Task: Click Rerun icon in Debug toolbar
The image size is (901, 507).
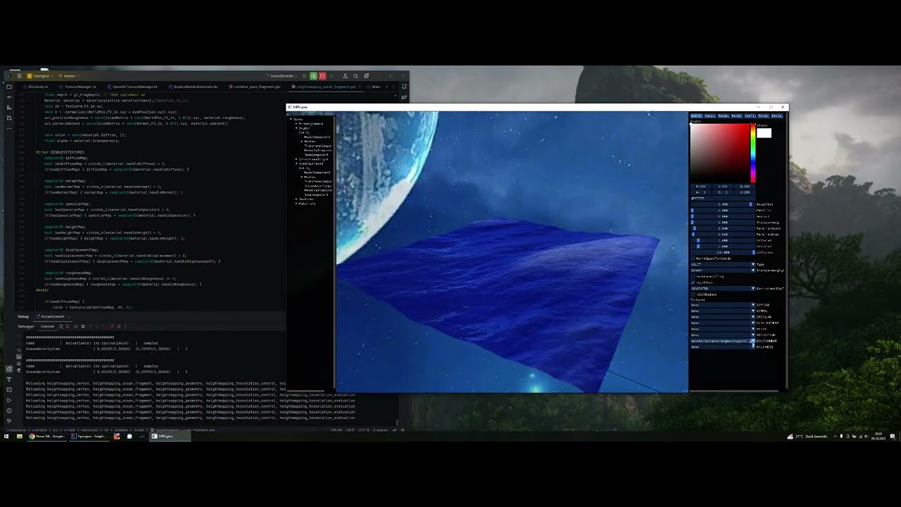Action: pos(61,327)
